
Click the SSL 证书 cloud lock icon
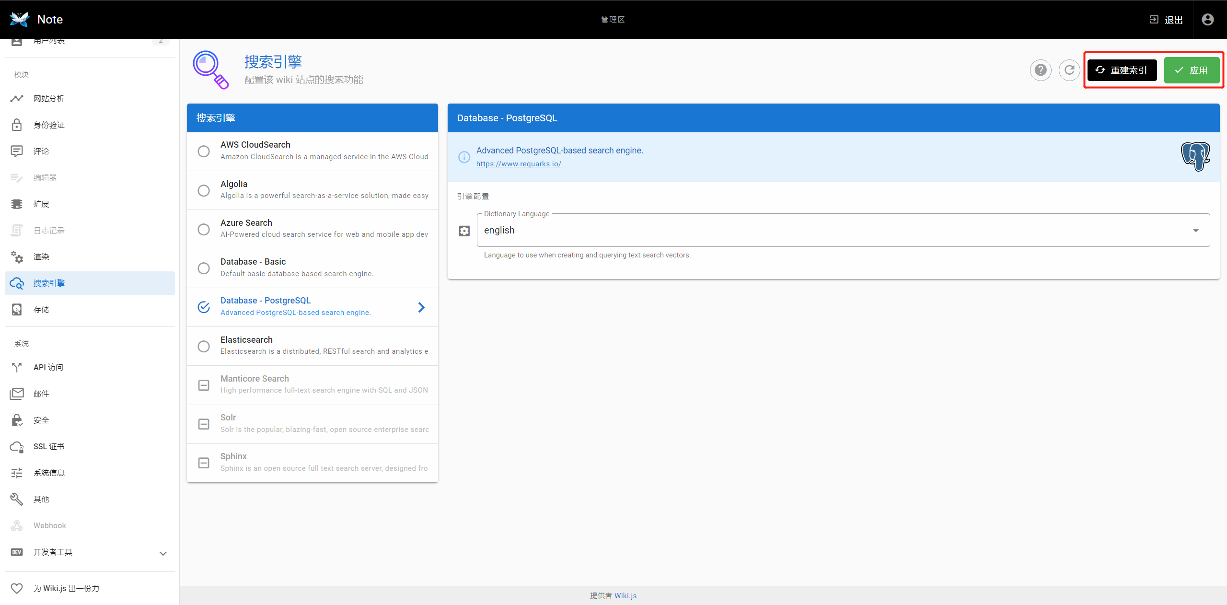tap(17, 447)
